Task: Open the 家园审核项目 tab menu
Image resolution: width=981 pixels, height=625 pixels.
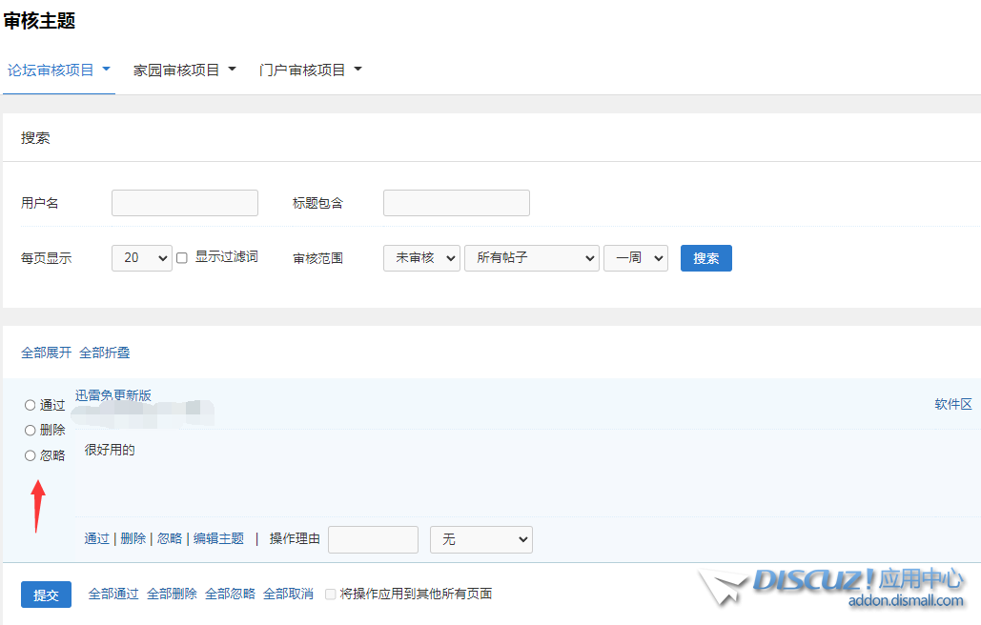Action: (x=184, y=71)
